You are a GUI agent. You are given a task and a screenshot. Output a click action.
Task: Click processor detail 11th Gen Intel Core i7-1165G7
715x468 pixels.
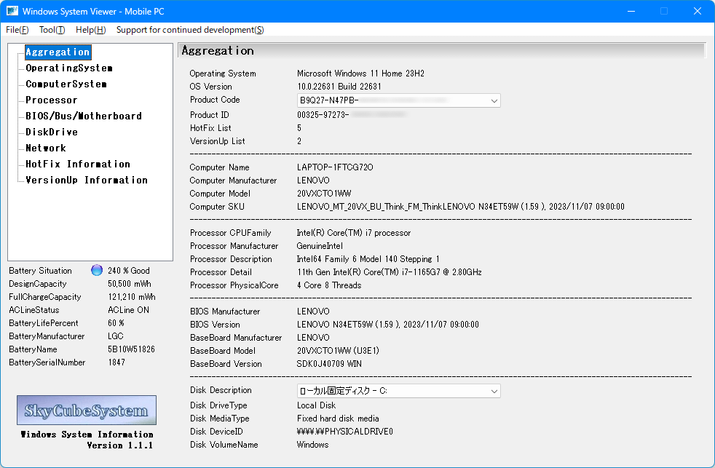pyautogui.click(x=390, y=272)
